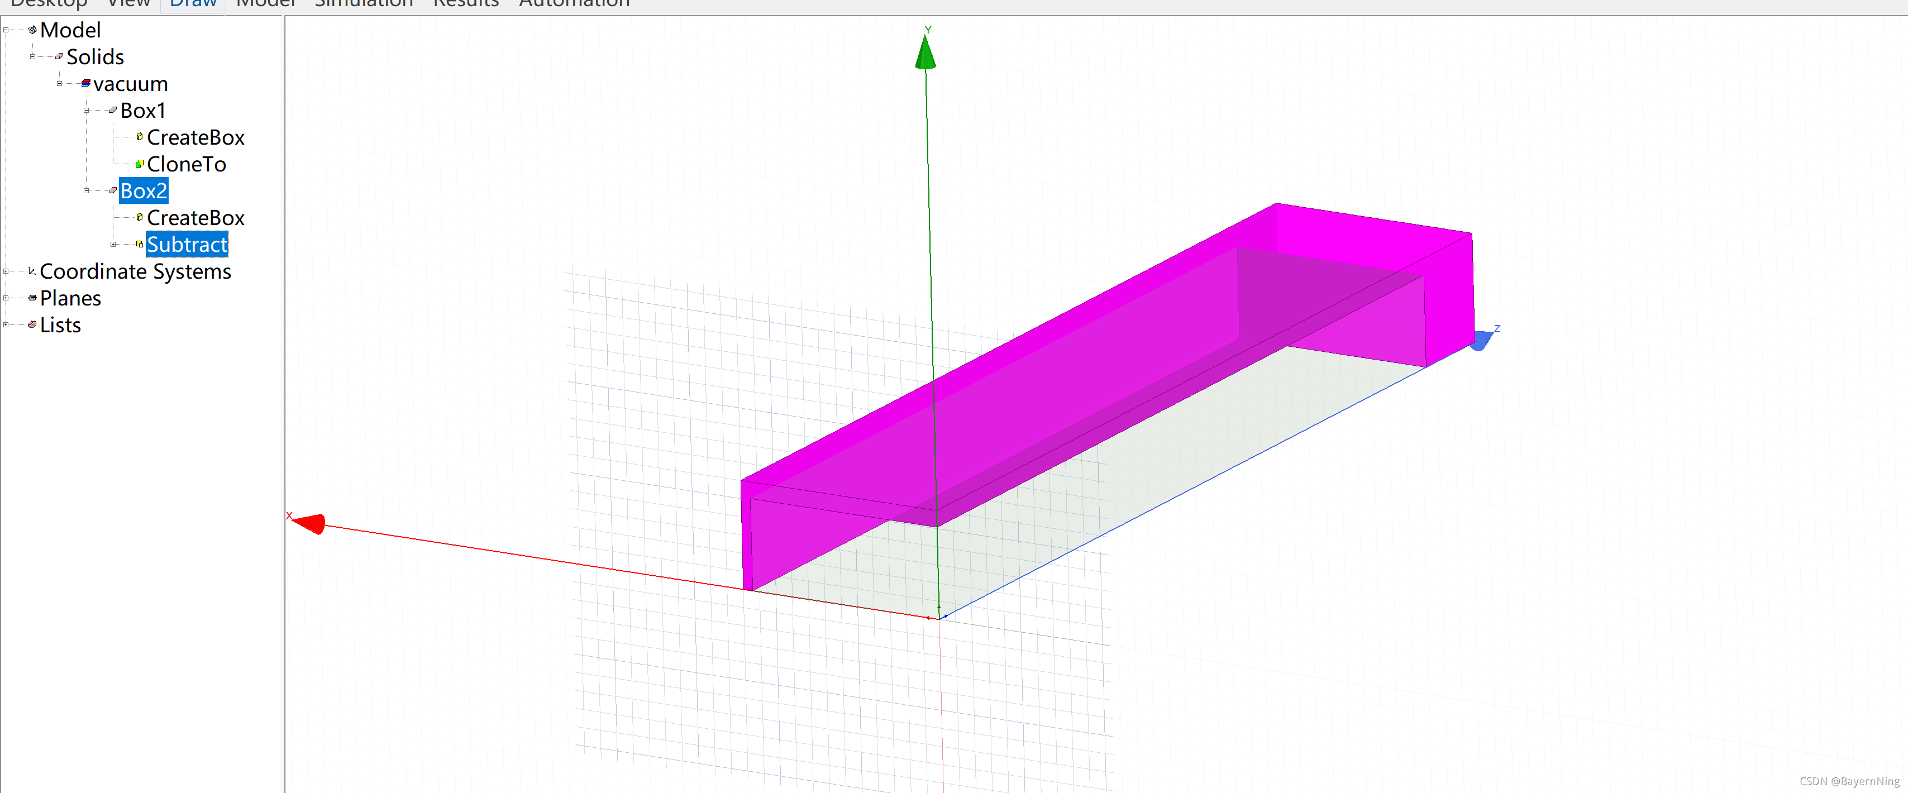The width and height of the screenshot is (1908, 793).
Task: Click the Box2 object icon
Action: (113, 190)
